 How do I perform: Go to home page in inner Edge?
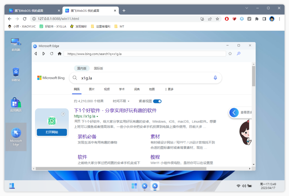[59, 54]
